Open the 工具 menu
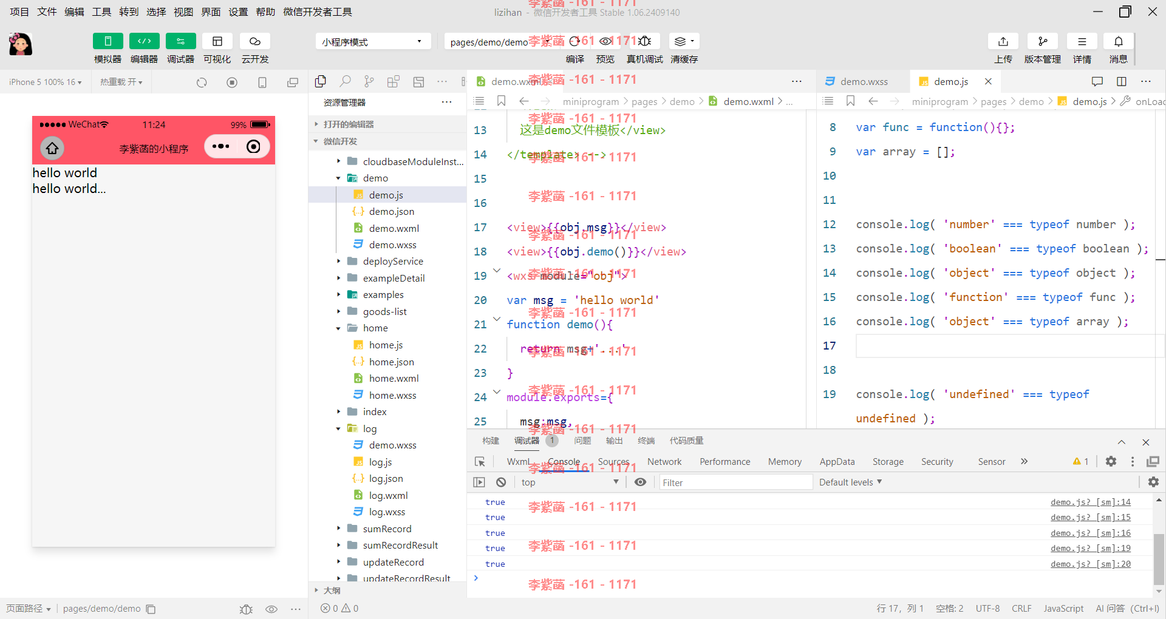1166x619 pixels. [x=101, y=12]
